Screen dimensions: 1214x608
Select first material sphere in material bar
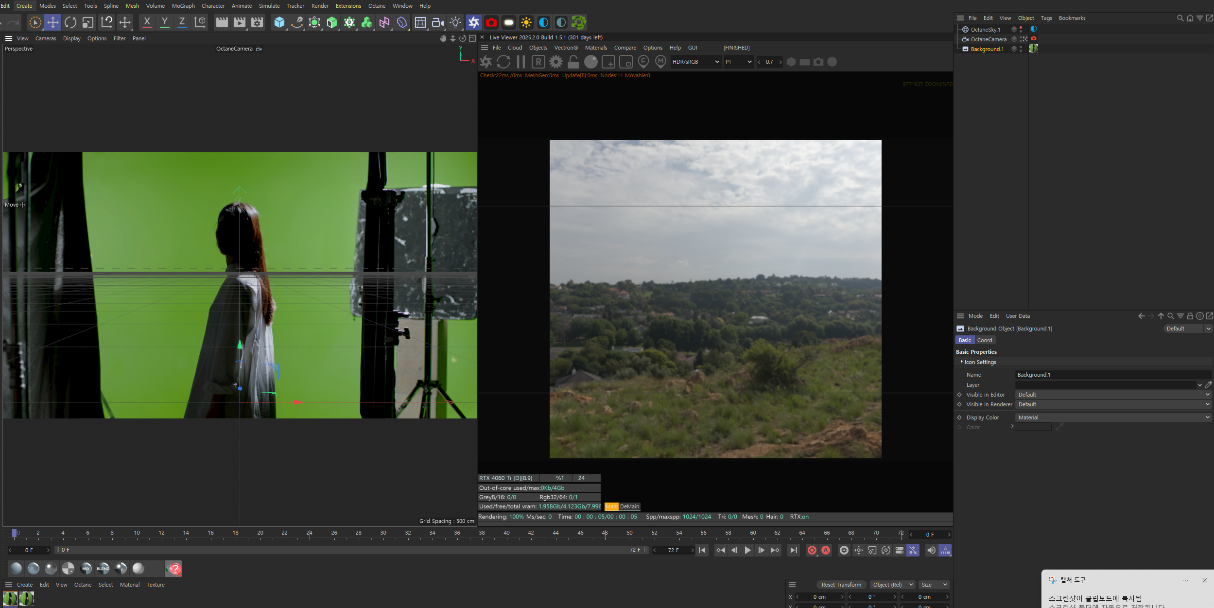click(x=16, y=568)
